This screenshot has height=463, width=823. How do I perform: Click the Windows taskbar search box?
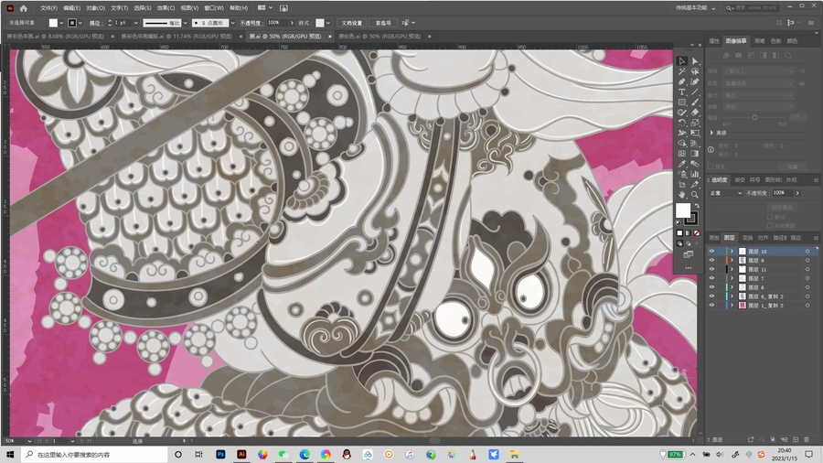pyautogui.click(x=94, y=455)
